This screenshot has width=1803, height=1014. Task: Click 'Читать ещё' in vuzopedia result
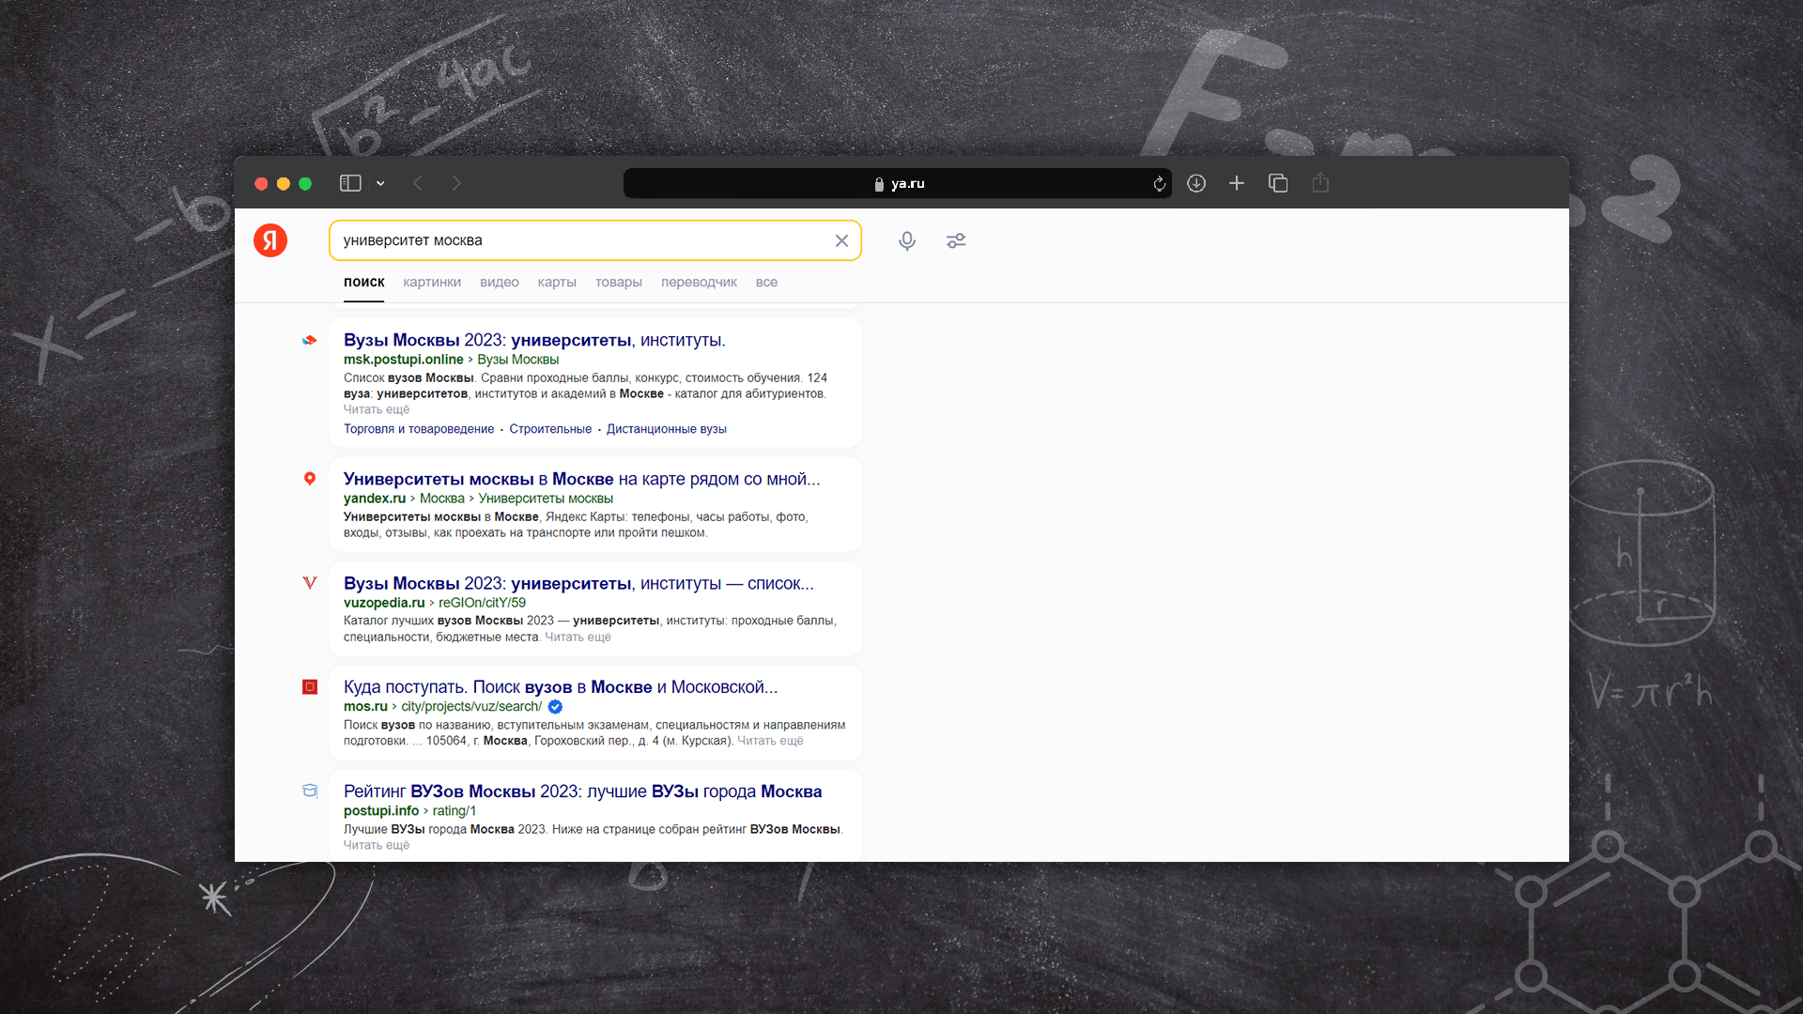tap(578, 637)
